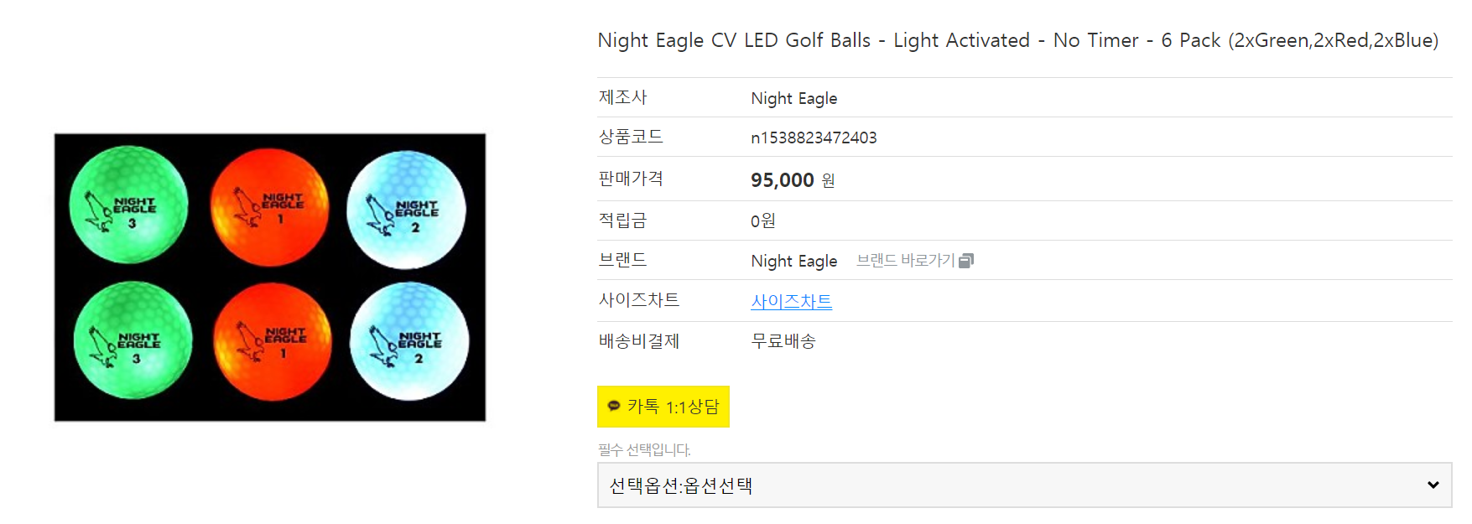
Task: Click the 0원 reward points value
Action: tap(762, 220)
